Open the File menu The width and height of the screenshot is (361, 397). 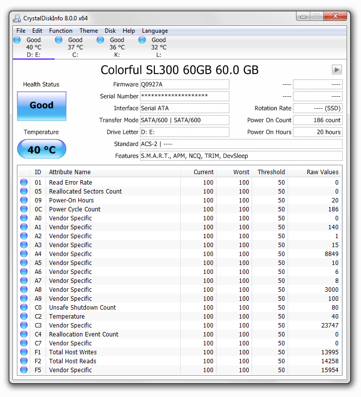click(x=21, y=31)
